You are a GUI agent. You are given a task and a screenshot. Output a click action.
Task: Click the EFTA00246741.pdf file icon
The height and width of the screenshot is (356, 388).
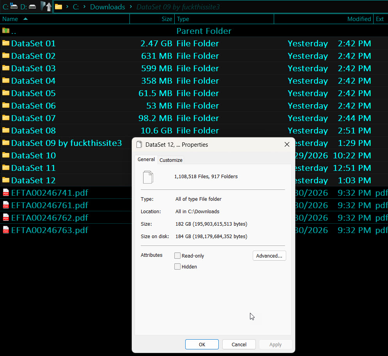click(x=6, y=193)
